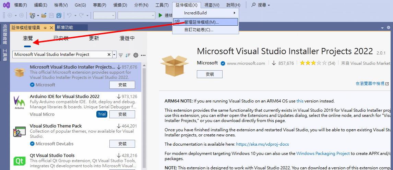Expand the redo history dropdown arrow

point(87,15)
